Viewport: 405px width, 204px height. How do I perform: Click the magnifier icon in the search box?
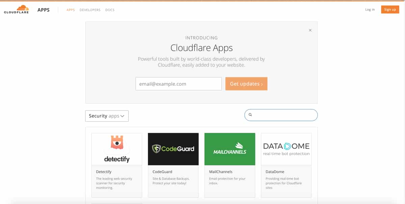pos(250,115)
